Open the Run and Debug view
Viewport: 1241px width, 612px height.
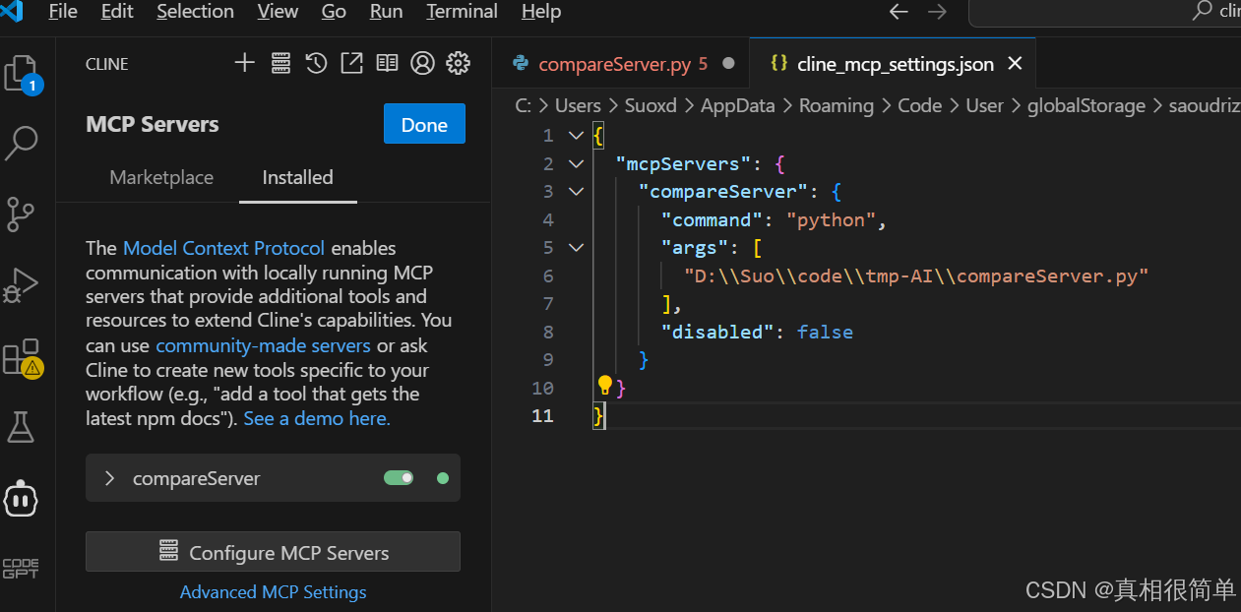(x=21, y=284)
